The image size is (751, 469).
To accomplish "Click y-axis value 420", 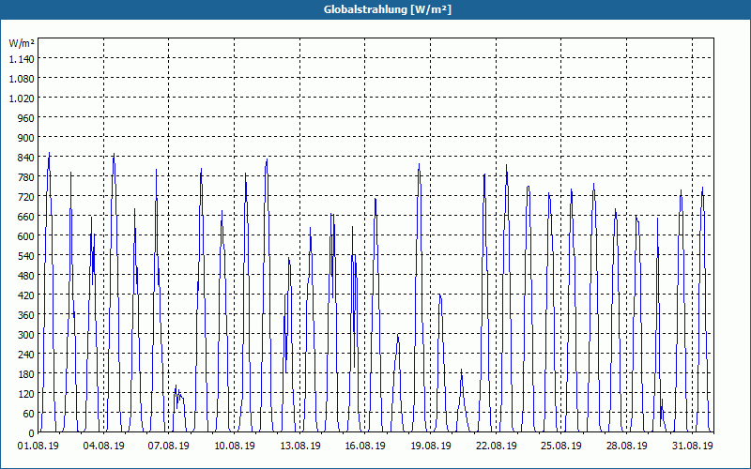I will click(x=25, y=295).
